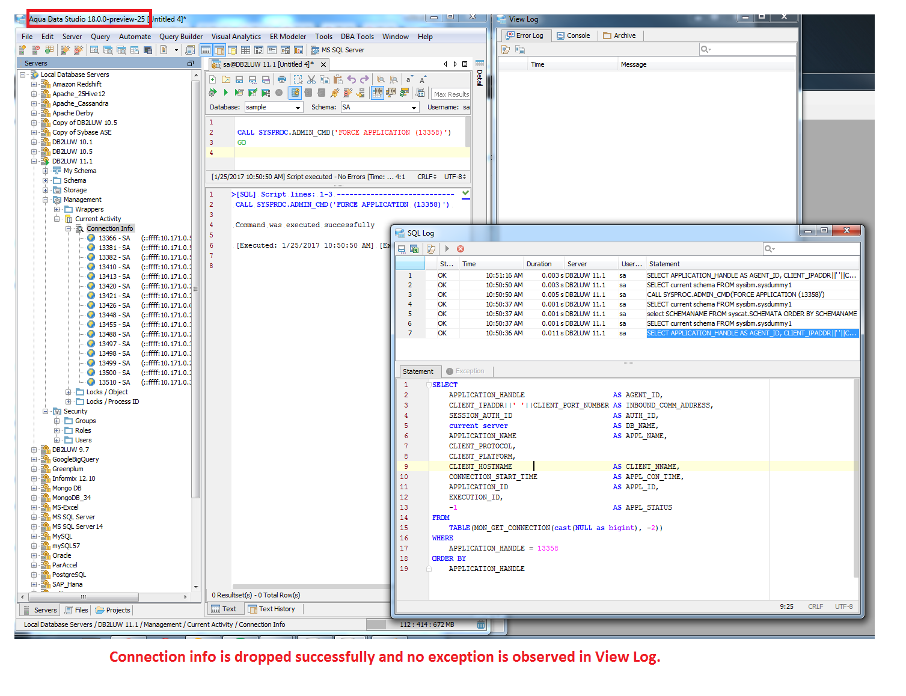Click the Increase font size icon
The image size is (906, 696).
[423, 79]
